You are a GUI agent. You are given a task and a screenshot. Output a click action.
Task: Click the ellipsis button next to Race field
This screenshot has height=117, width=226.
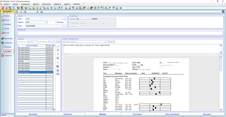(x=64, y=26)
